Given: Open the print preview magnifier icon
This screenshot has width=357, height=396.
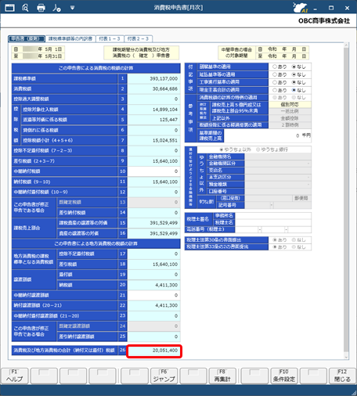Looking at the screenshot, I should [x=25, y=8].
